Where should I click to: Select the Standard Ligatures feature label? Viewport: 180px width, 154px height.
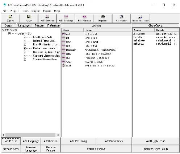46,56
